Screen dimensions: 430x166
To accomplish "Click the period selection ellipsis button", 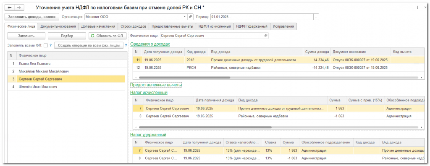I will pos(316,17).
